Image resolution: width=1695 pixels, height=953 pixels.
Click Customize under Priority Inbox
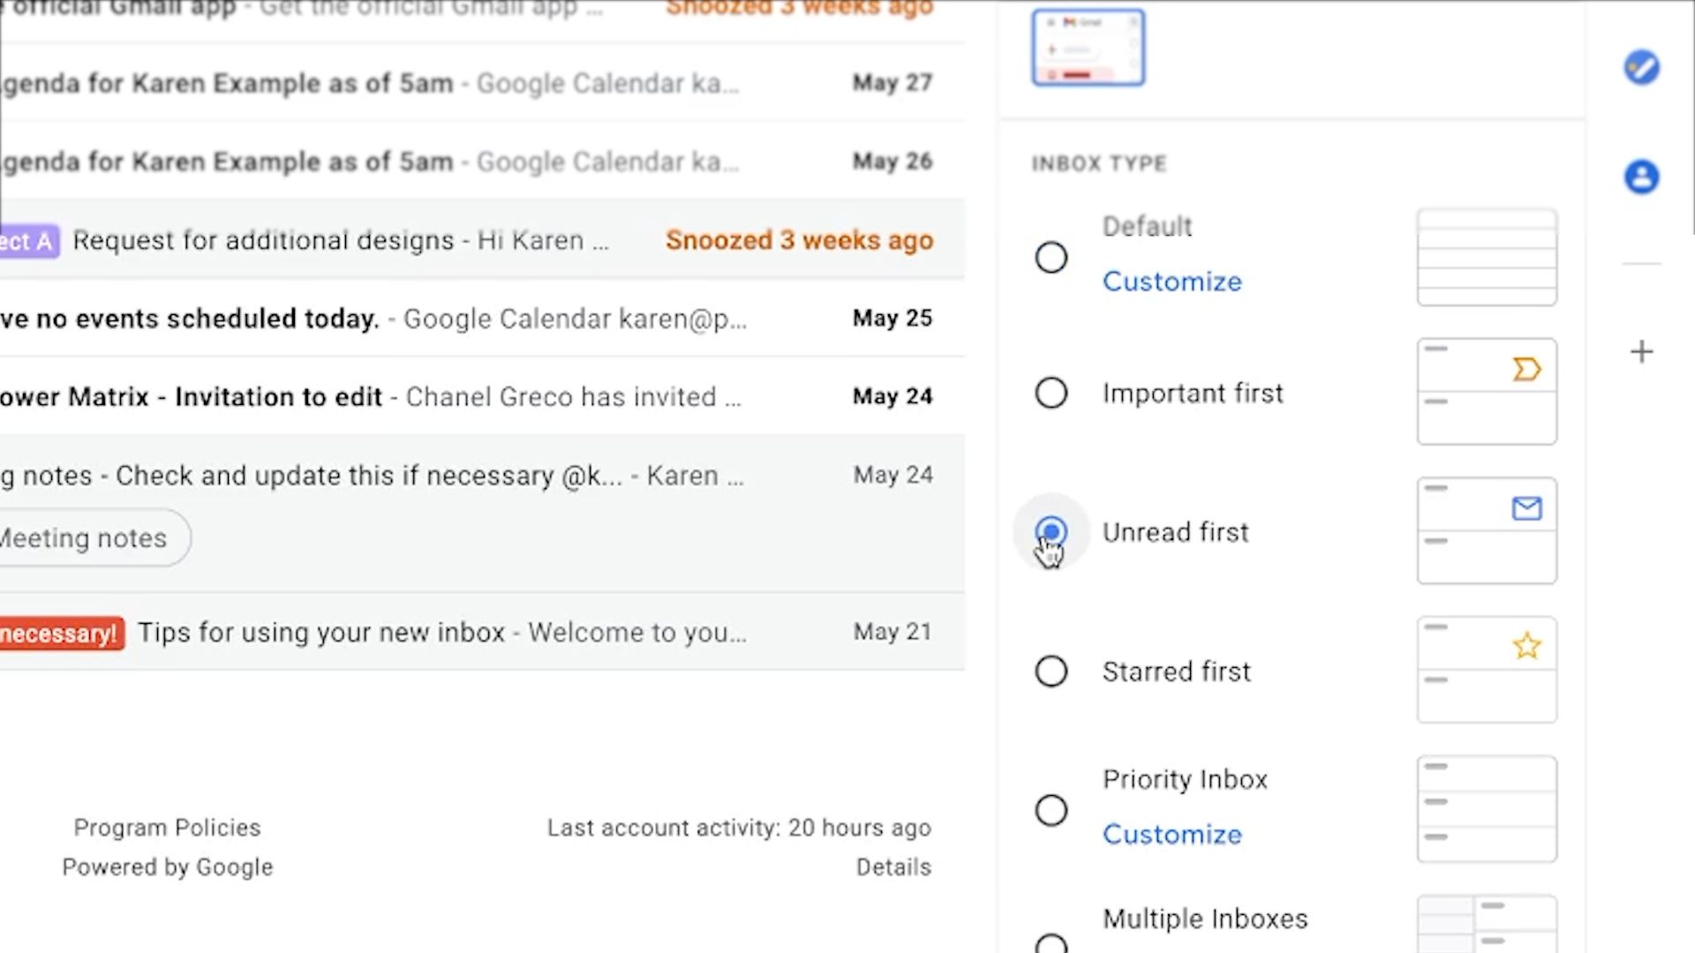click(1171, 835)
